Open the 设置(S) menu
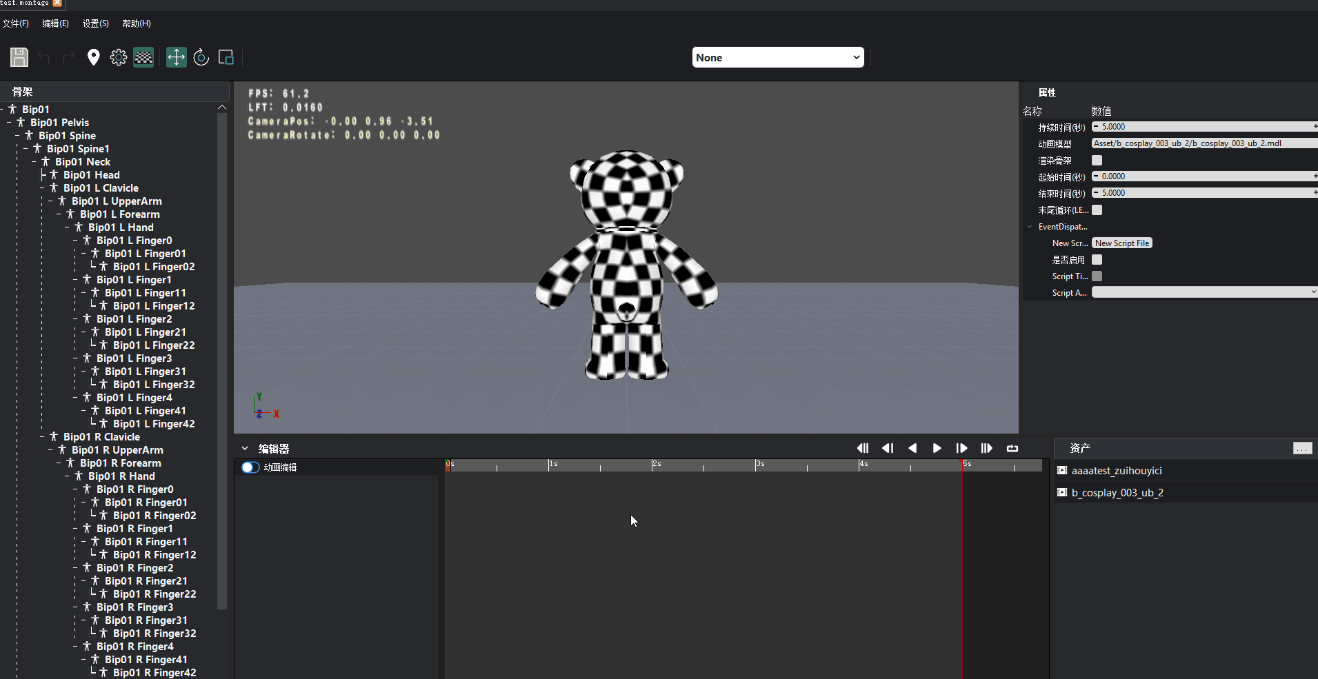 pyautogui.click(x=95, y=23)
